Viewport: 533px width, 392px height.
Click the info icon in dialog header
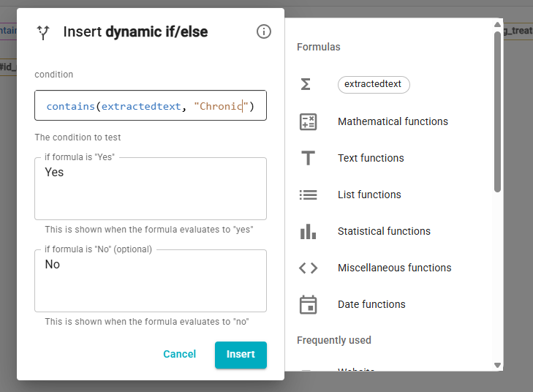click(264, 31)
